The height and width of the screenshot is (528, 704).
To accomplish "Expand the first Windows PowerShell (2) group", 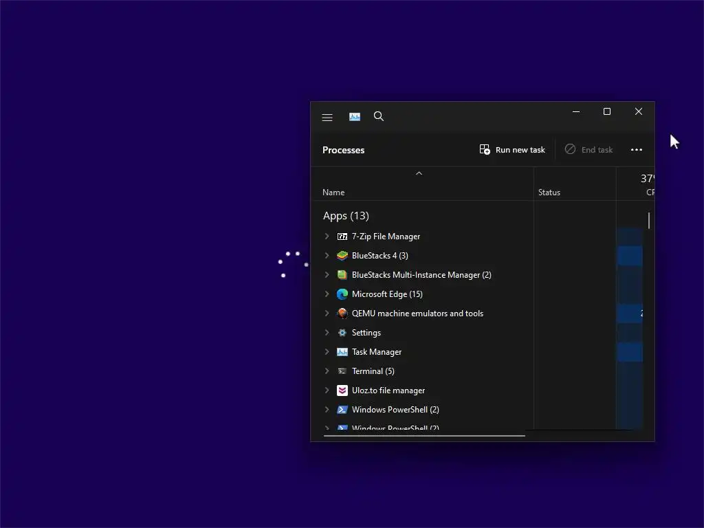I will point(327,410).
